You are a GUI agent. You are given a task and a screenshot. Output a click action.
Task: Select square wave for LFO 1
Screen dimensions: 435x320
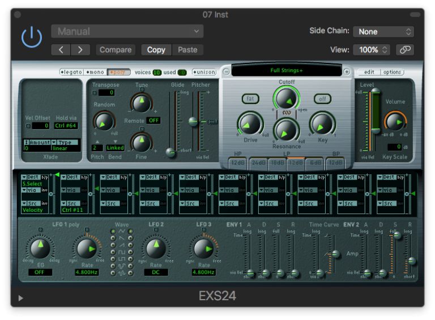pyautogui.click(x=113, y=252)
